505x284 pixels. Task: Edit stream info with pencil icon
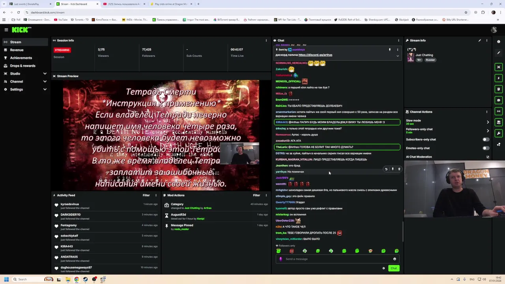click(x=480, y=40)
